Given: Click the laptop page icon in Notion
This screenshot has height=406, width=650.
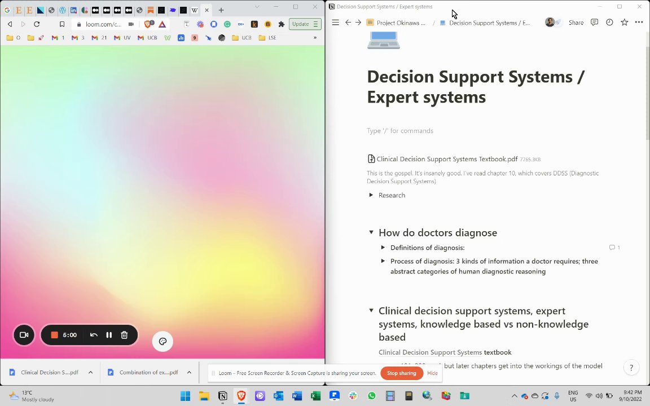Looking at the screenshot, I should click(384, 40).
